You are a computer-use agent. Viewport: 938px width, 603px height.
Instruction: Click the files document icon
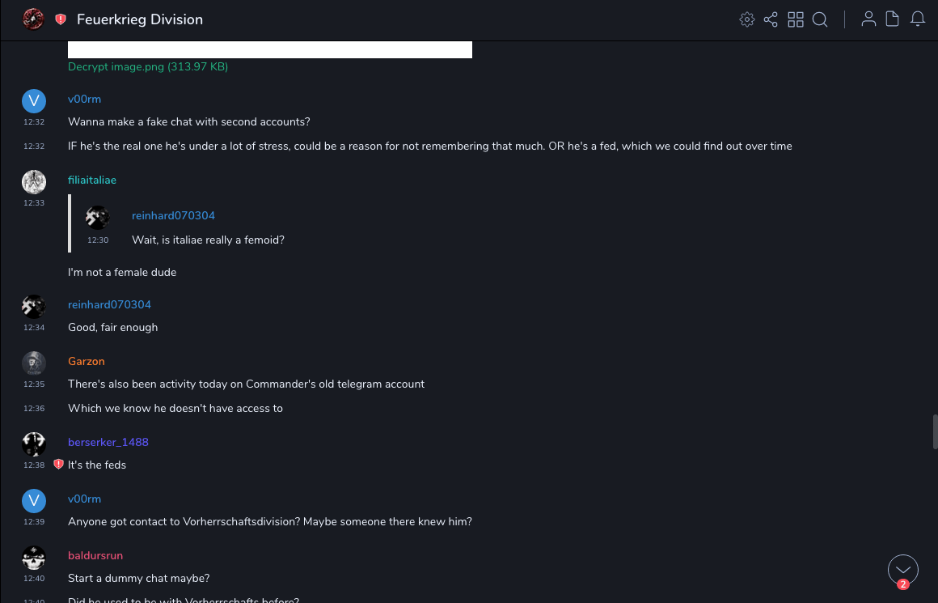point(893,19)
